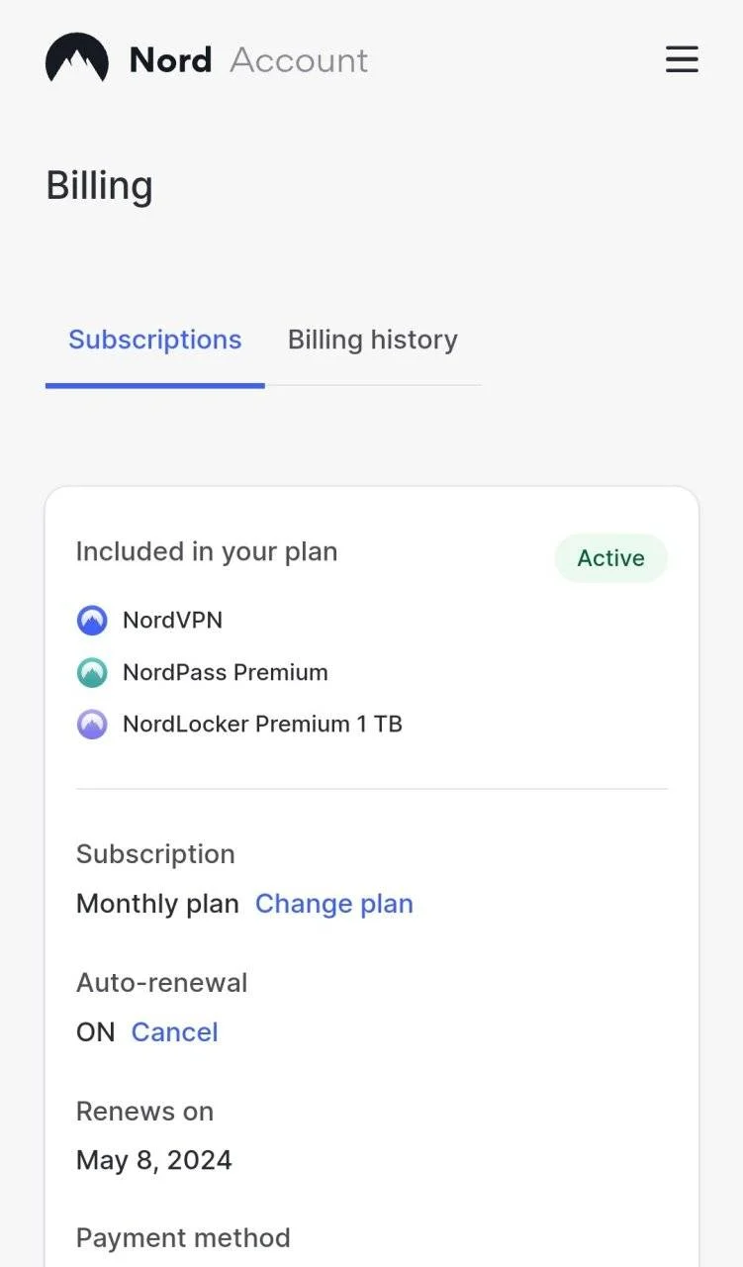Open the hamburger menu
Viewport: 743px width, 1267px height.
[682, 59]
